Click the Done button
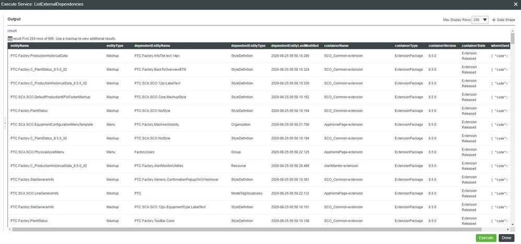The width and height of the screenshot is (521, 244). point(506,238)
